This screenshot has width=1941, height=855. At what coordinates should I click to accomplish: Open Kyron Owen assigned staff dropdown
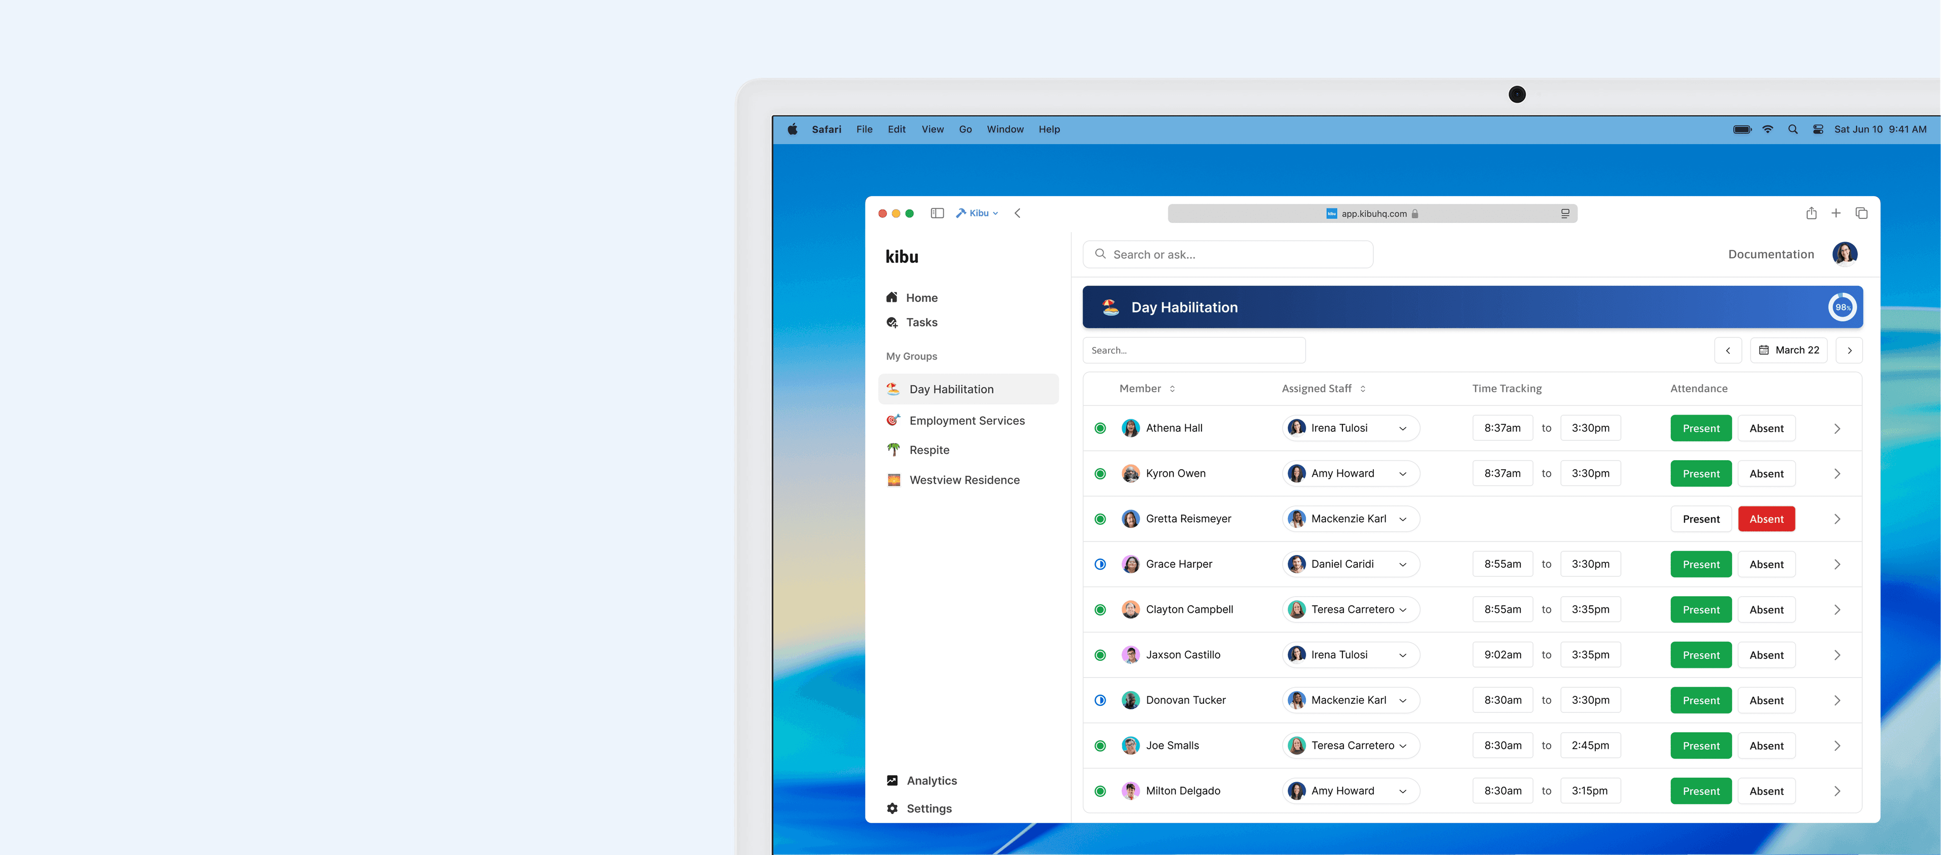(1350, 473)
